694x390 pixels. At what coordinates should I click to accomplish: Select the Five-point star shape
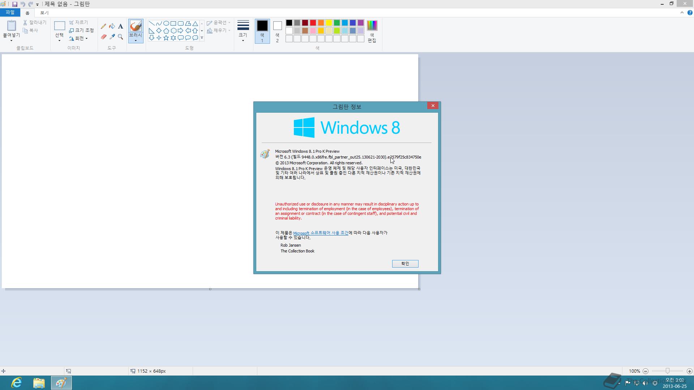(166, 38)
